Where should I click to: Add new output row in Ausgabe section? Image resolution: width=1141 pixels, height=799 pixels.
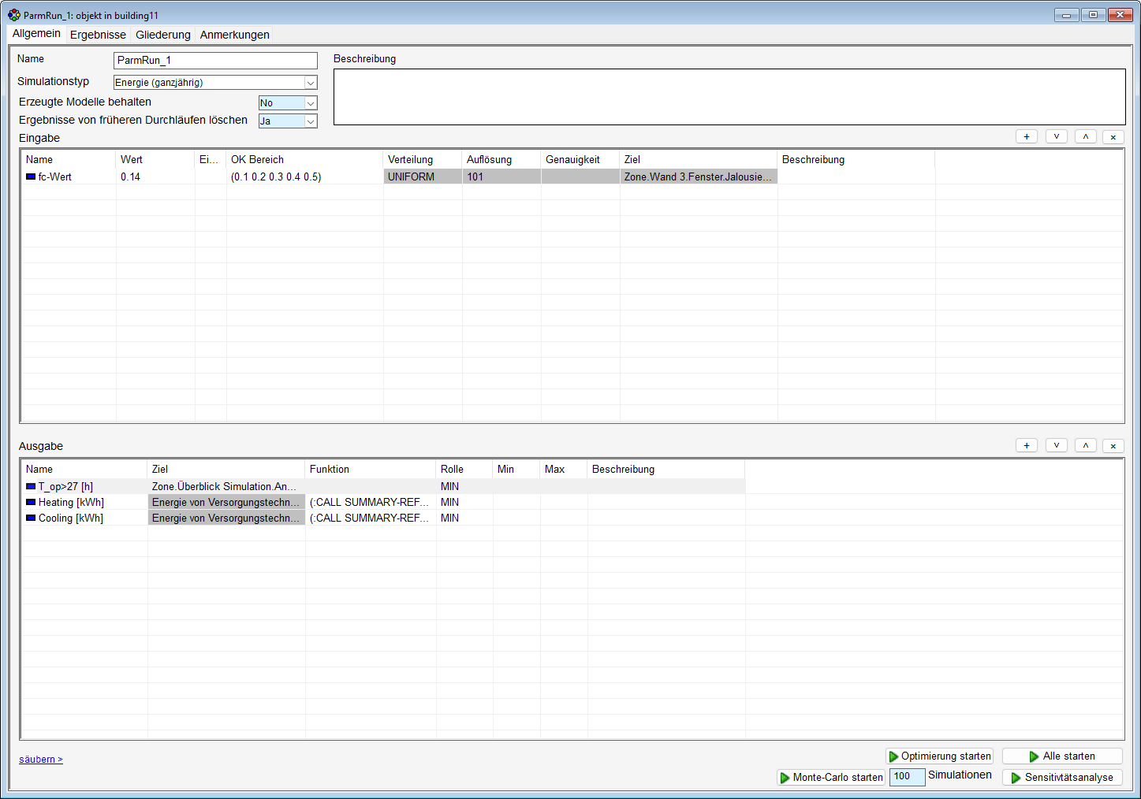[x=1026, y=446]
